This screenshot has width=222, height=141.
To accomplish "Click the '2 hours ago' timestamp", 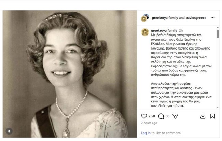I will click(149, 123).
